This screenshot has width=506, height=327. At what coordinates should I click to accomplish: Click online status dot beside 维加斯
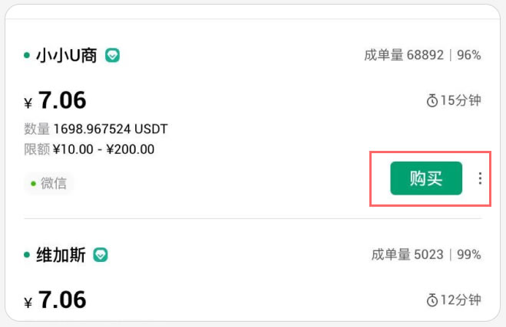point(27,255)
